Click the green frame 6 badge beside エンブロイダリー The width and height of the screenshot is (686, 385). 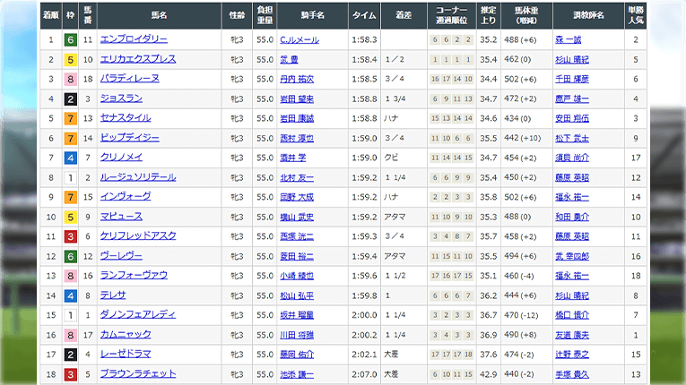click(70, 39)
